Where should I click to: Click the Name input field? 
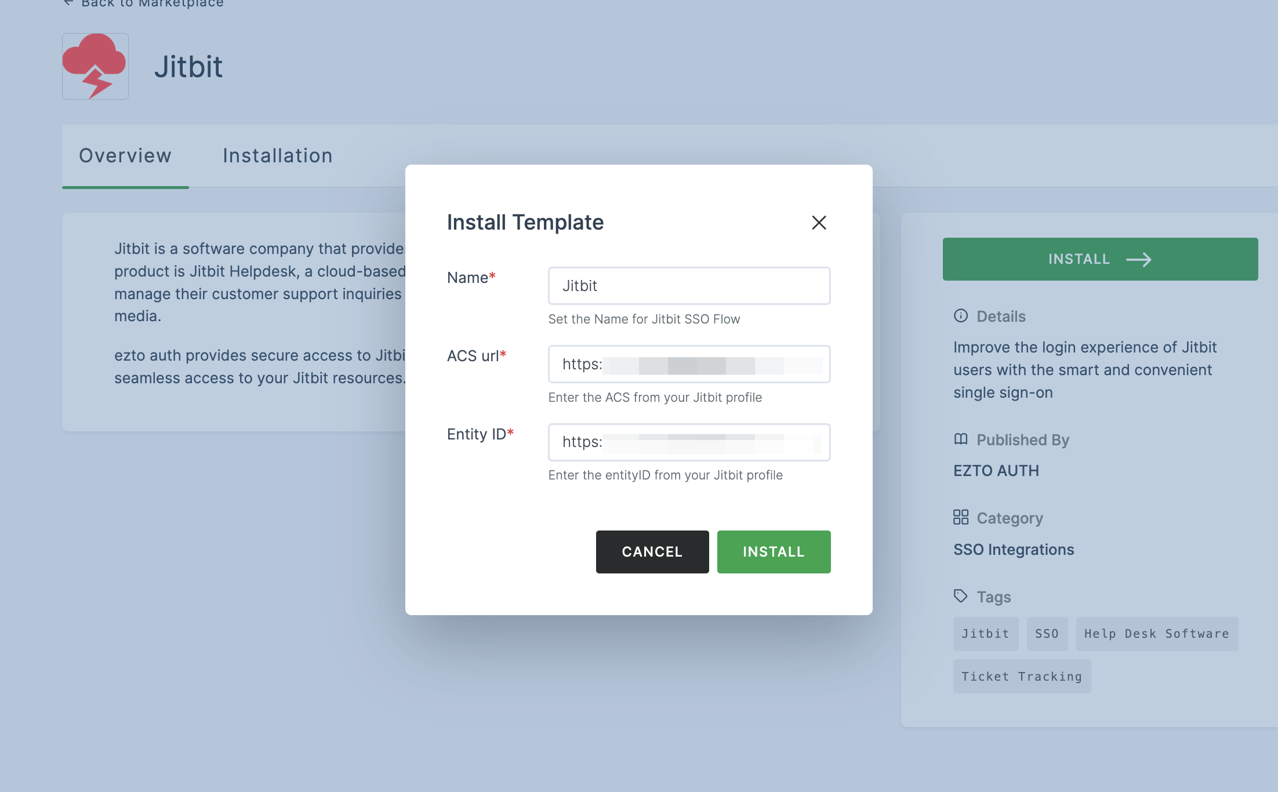click(x=689, y=286)
